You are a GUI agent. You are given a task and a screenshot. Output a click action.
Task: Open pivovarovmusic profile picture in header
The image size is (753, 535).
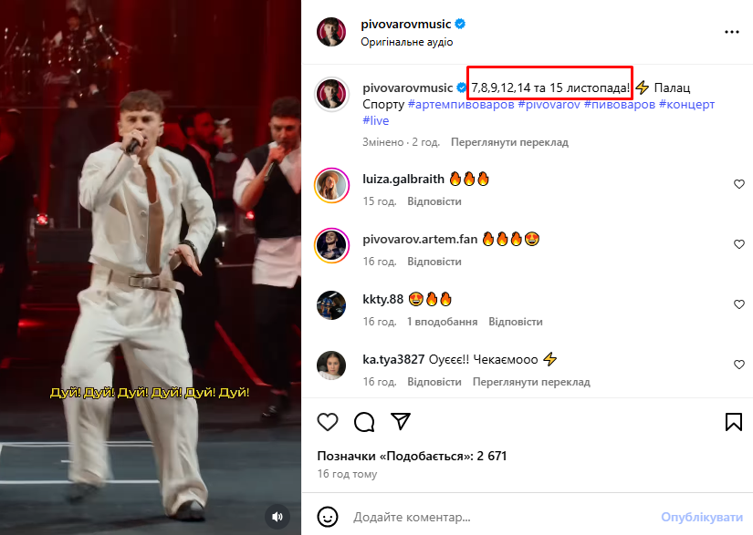[331, 32]
